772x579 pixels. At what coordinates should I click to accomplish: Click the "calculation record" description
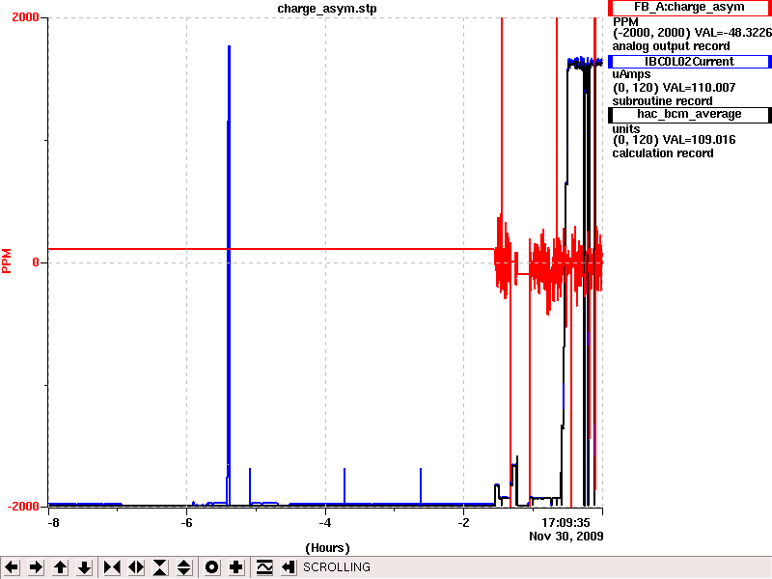click(x=663, y=153)
